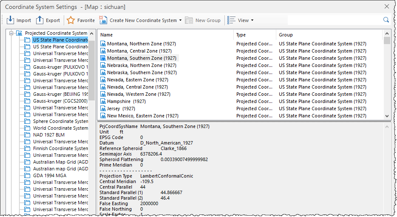Open the View dropdown menu
The width and height of the screenshot is (397, 217).
(x=241, y=20)
